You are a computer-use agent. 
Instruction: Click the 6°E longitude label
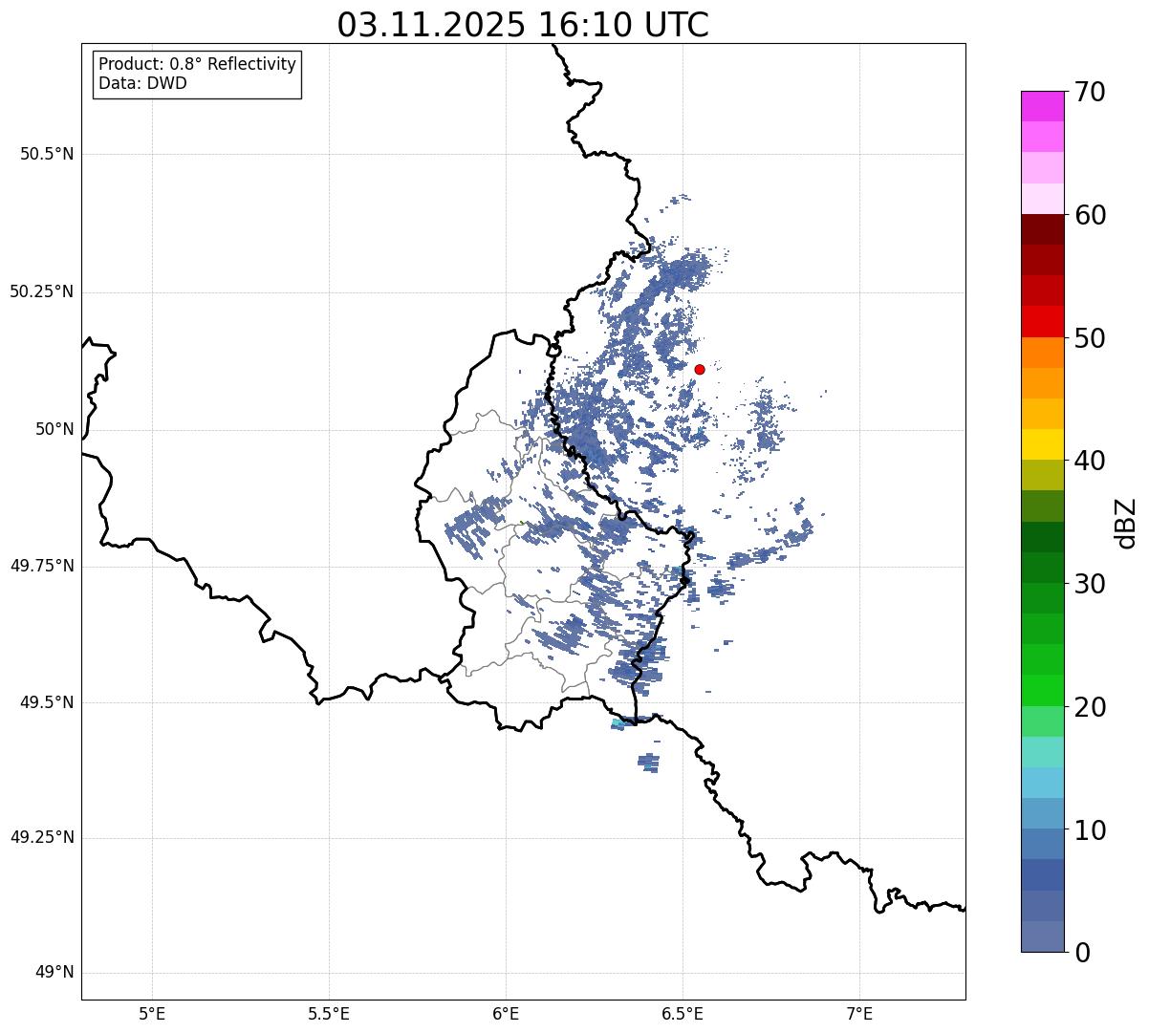click(x=506, y=1013)
